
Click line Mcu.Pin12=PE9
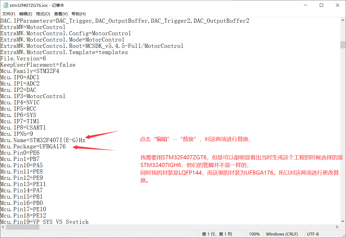22,178
